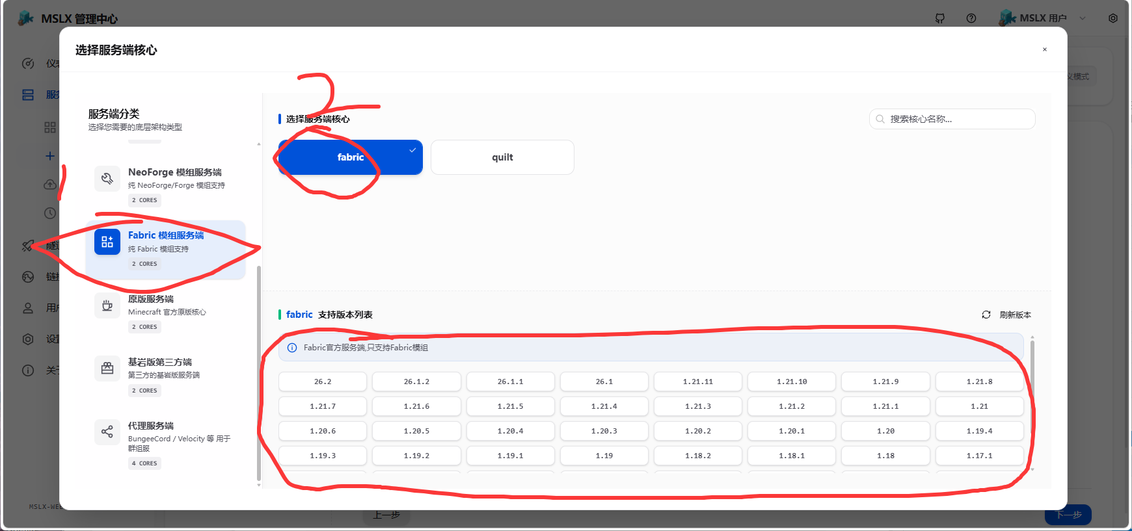Screen dimensions: 1132x531
Task: Click 下一步 button behind the dialog
Action: 1068,515
